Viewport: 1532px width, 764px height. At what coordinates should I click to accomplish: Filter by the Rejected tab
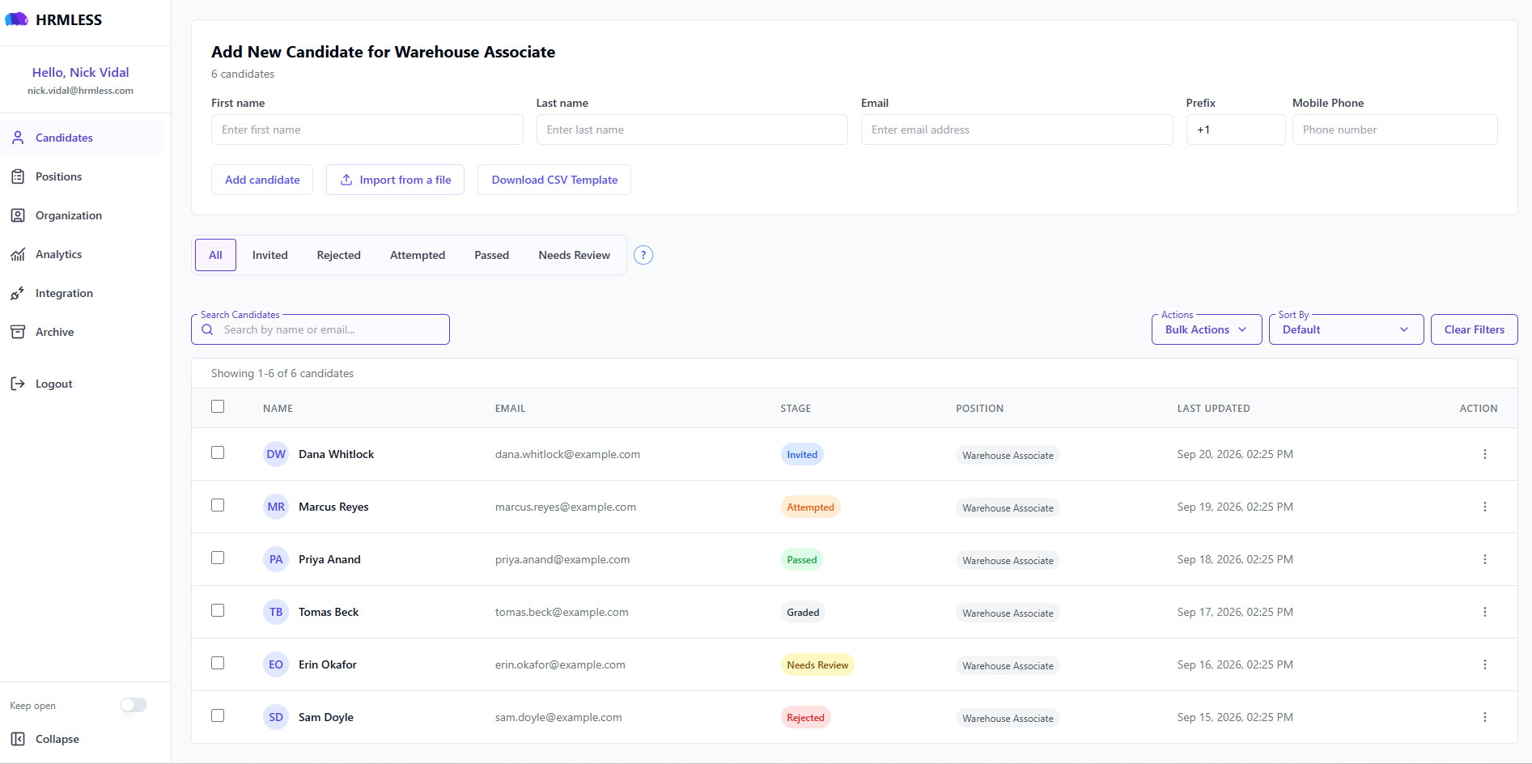[338, 255]
